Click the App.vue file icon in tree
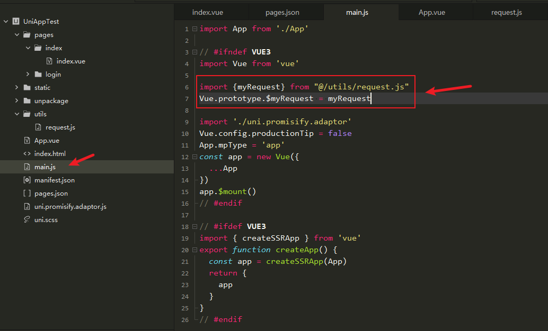Viewport: 548px width, 331px height. tap(27, 141)
